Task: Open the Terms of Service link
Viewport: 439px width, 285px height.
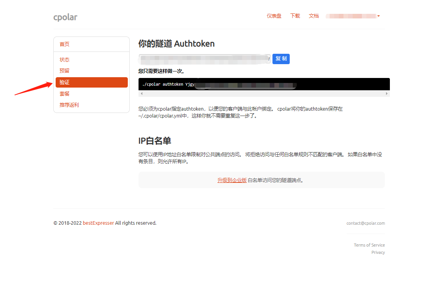Action: tap(369, 245)
